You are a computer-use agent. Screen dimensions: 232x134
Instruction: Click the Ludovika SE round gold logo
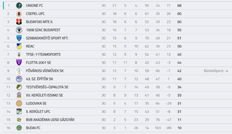(x=19, y=103)
